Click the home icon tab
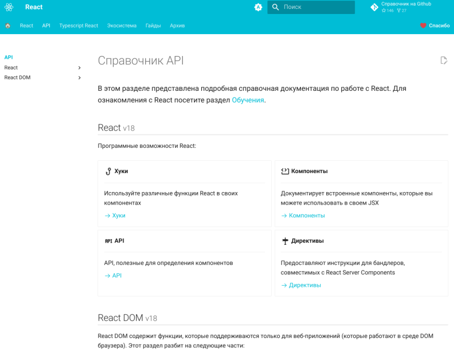Viewport: 454px width, 353px height. [8, 26]
